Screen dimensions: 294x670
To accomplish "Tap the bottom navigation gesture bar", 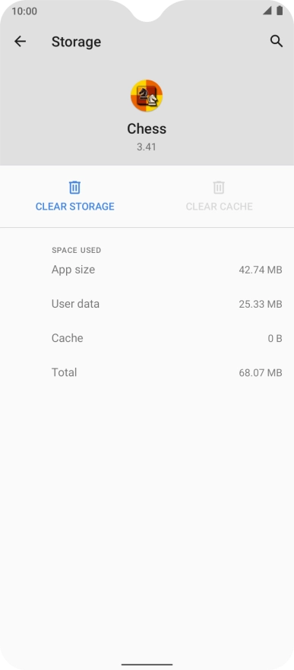I will coord(147,665).
